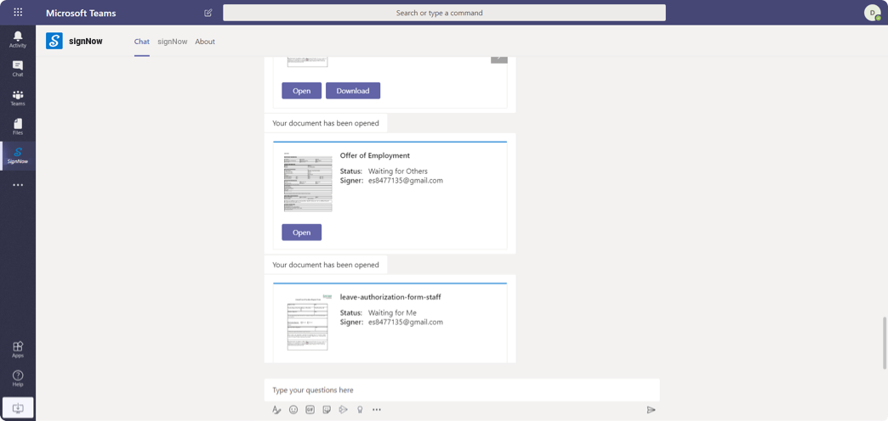The width and height of the screenshot is (888, 421).
Task: Open the text Format options icon
Action: click(x=276, y=410)
